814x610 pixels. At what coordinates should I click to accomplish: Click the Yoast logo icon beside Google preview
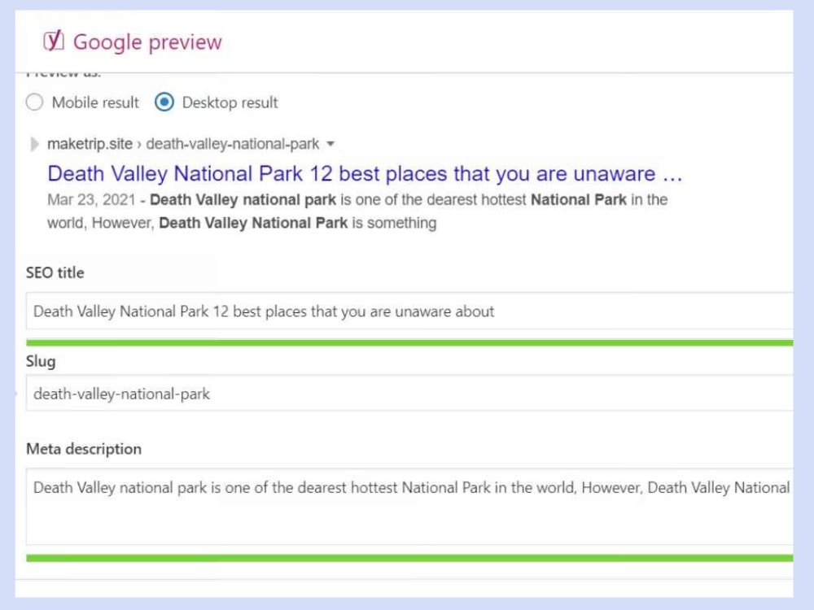(x=54, y=41)
